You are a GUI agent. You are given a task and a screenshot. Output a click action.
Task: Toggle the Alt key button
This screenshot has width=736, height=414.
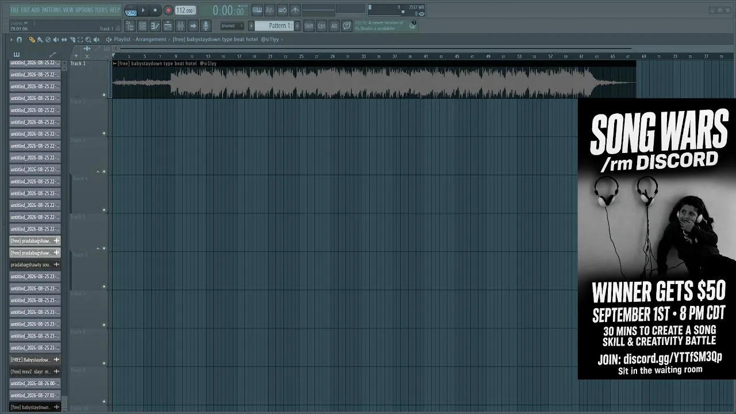(x=334, y=26)
